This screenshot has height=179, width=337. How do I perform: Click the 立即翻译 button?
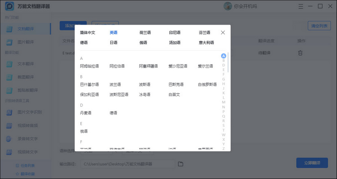click(312, 163)
